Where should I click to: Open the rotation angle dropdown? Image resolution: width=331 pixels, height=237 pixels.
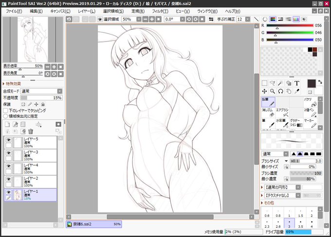[183, 19]
